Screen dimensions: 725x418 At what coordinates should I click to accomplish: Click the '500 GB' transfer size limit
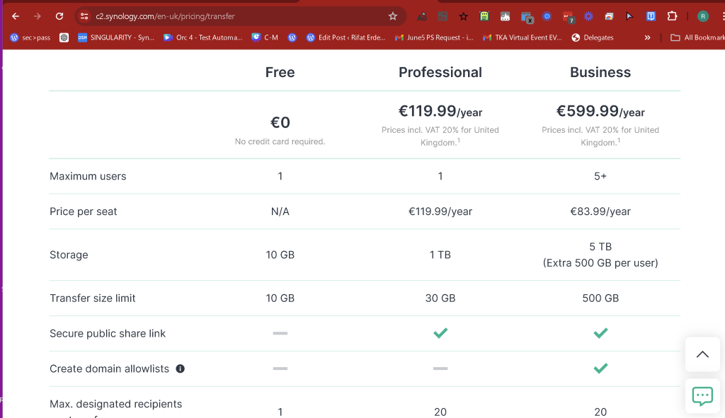[x=600, y=298]
